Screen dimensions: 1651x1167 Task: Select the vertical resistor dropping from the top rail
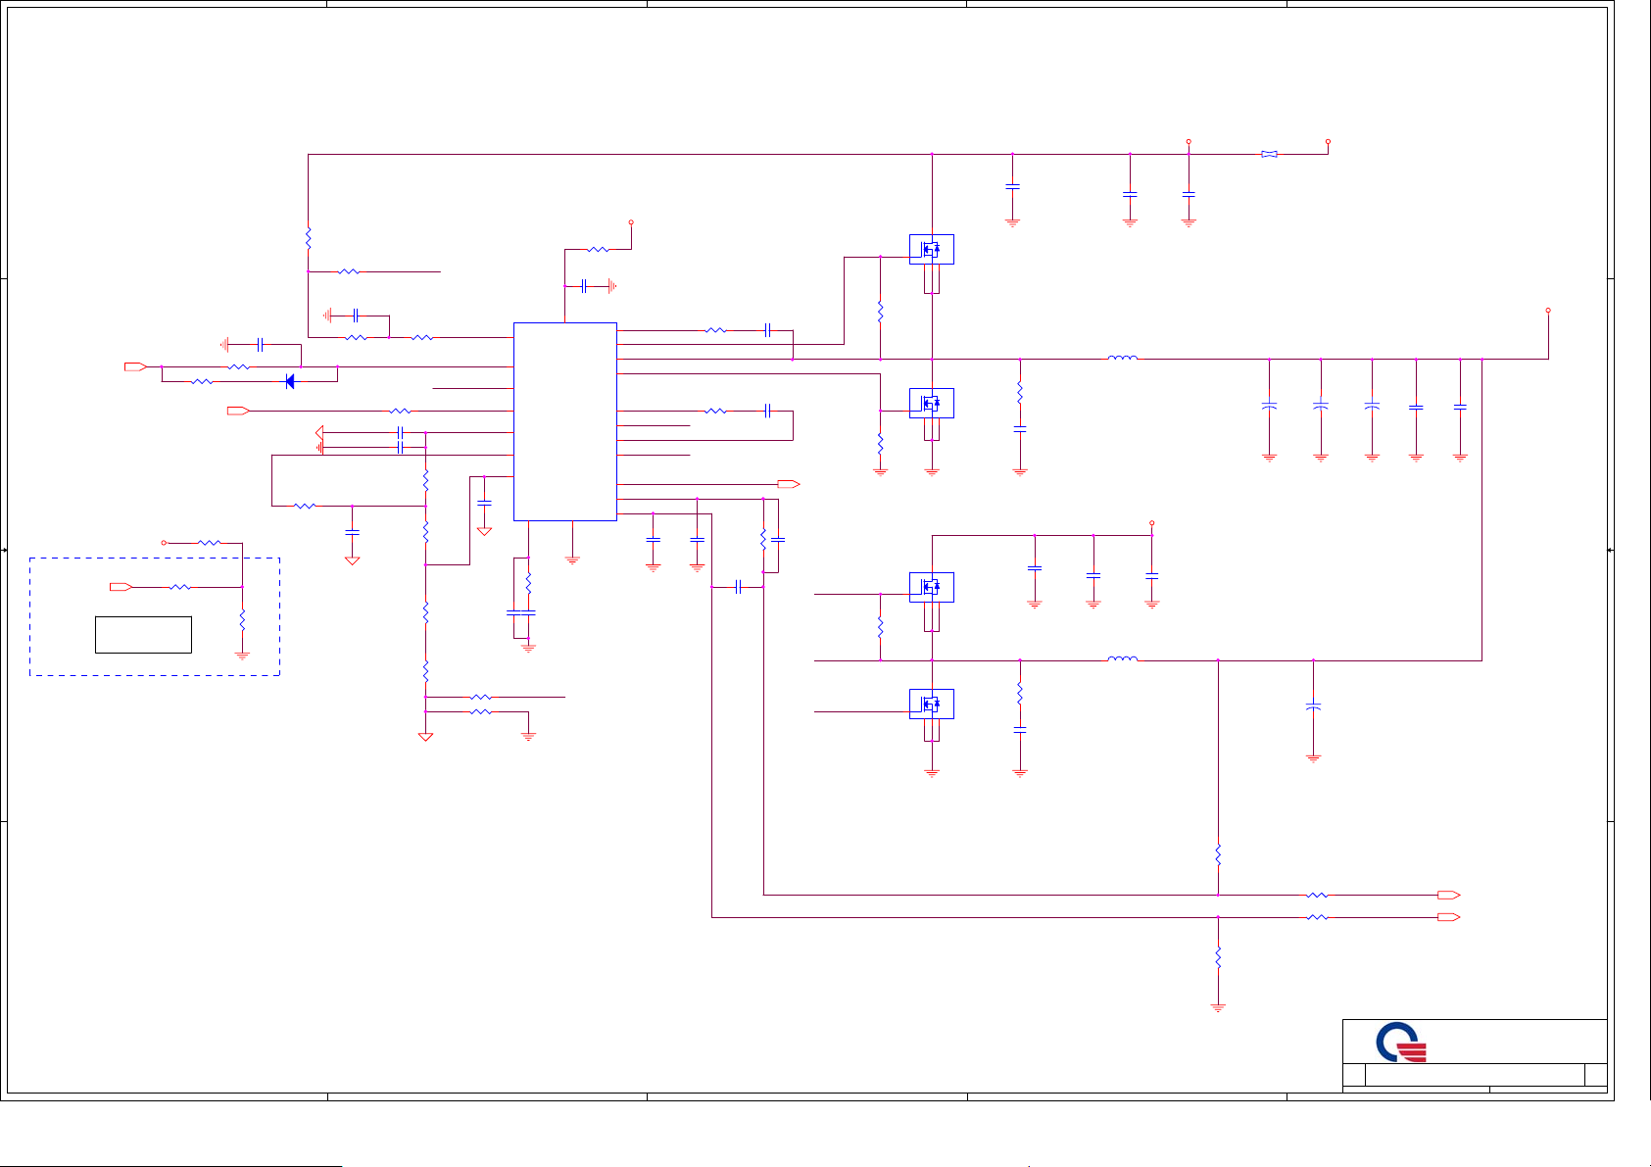pos(308,238)
